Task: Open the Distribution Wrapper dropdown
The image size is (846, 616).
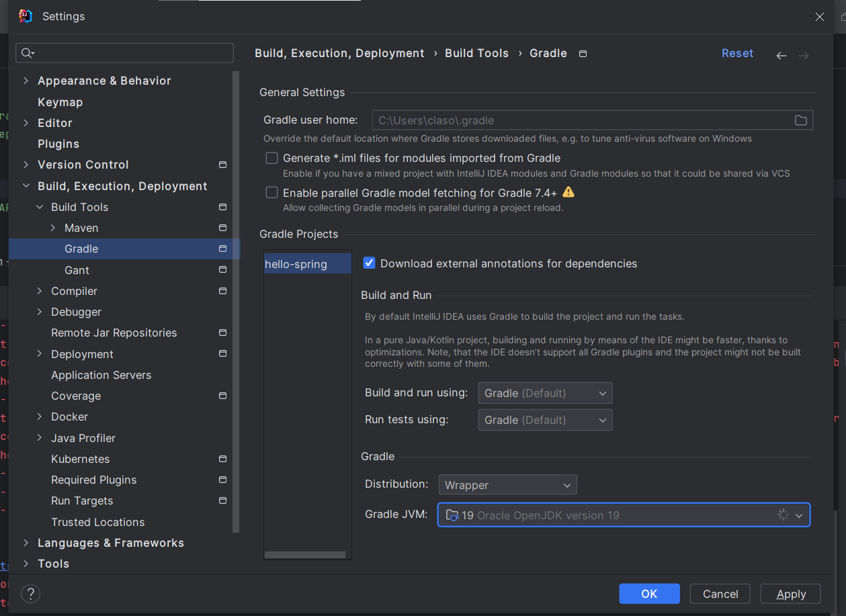Action: point(507,485)
